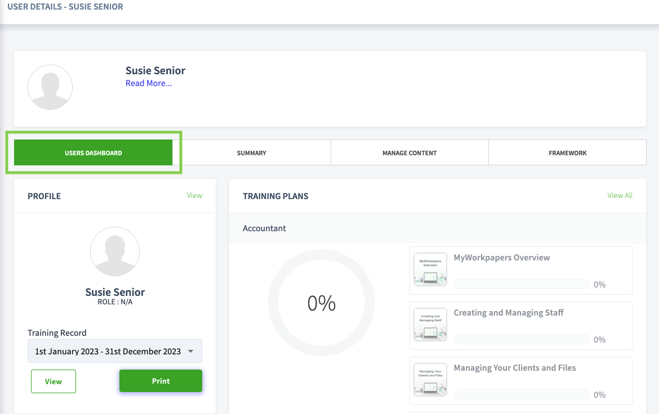Click View All training plans

620,195
